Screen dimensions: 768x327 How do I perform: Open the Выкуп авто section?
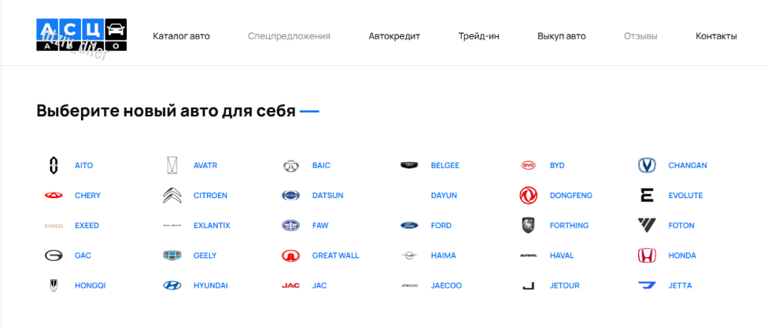coord(561,36)
